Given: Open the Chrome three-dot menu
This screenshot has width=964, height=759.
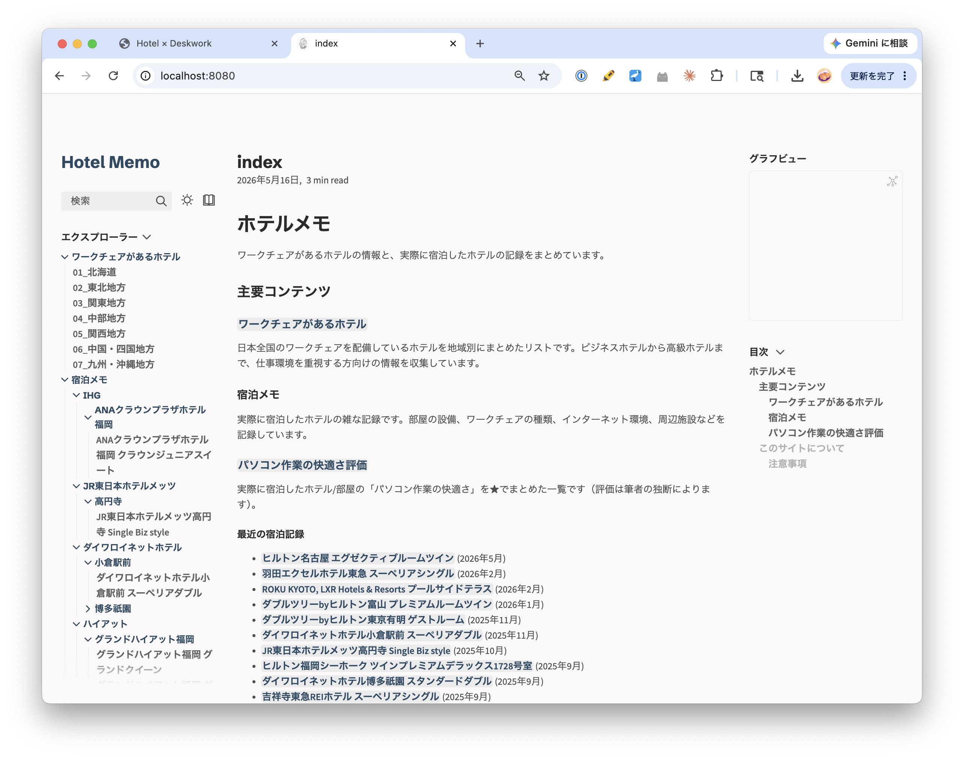Looking at the screenshot, I should click(905, 76).
